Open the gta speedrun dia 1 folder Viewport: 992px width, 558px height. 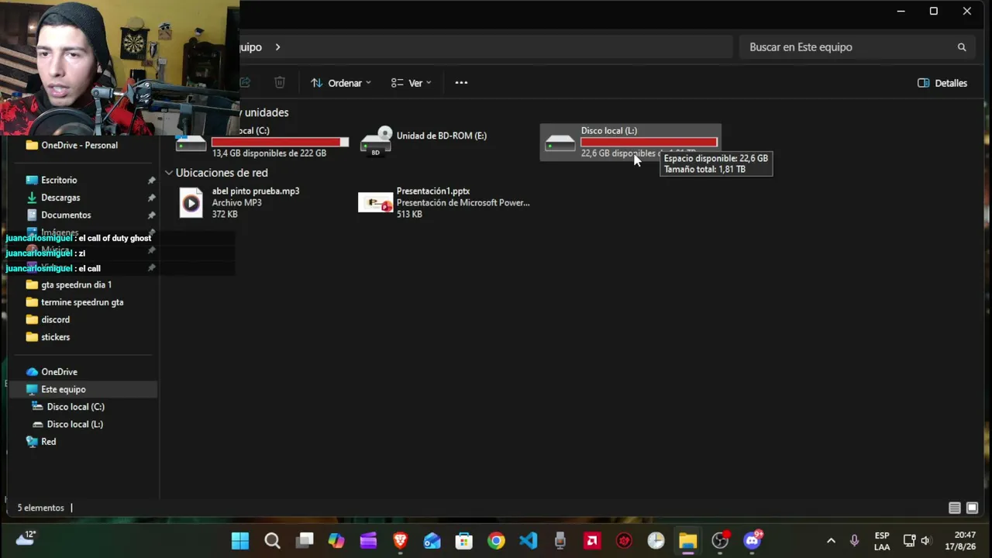76,284
